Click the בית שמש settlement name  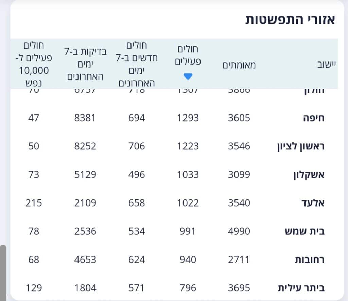pyautogui.click(x=304, y=231)
